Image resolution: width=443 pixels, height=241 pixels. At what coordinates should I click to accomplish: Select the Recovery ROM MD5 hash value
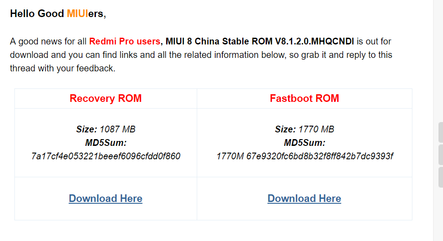(x=106, y=156)
